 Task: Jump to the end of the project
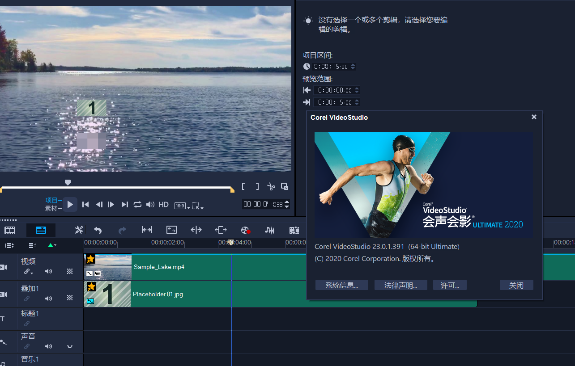pyautogui.click(x=125, y=204)
